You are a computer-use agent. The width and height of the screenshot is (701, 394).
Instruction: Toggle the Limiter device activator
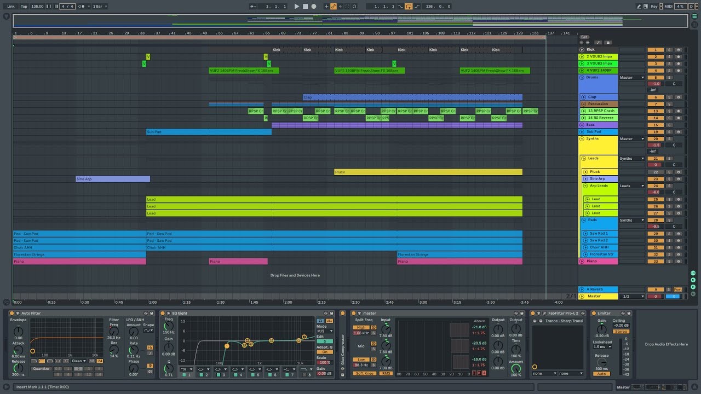pyautogui.click(x=593, y=314)
